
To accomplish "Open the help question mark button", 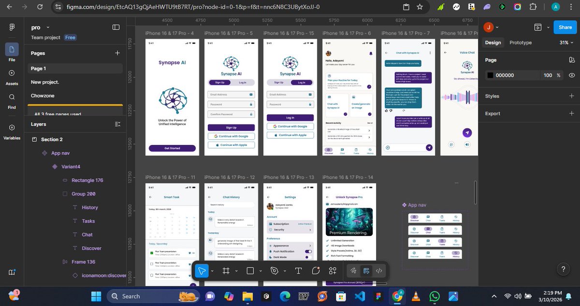I will [563, 270].
